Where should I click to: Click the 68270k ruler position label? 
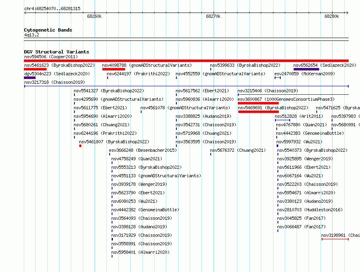pyautogui.click(x=213, y=16)
